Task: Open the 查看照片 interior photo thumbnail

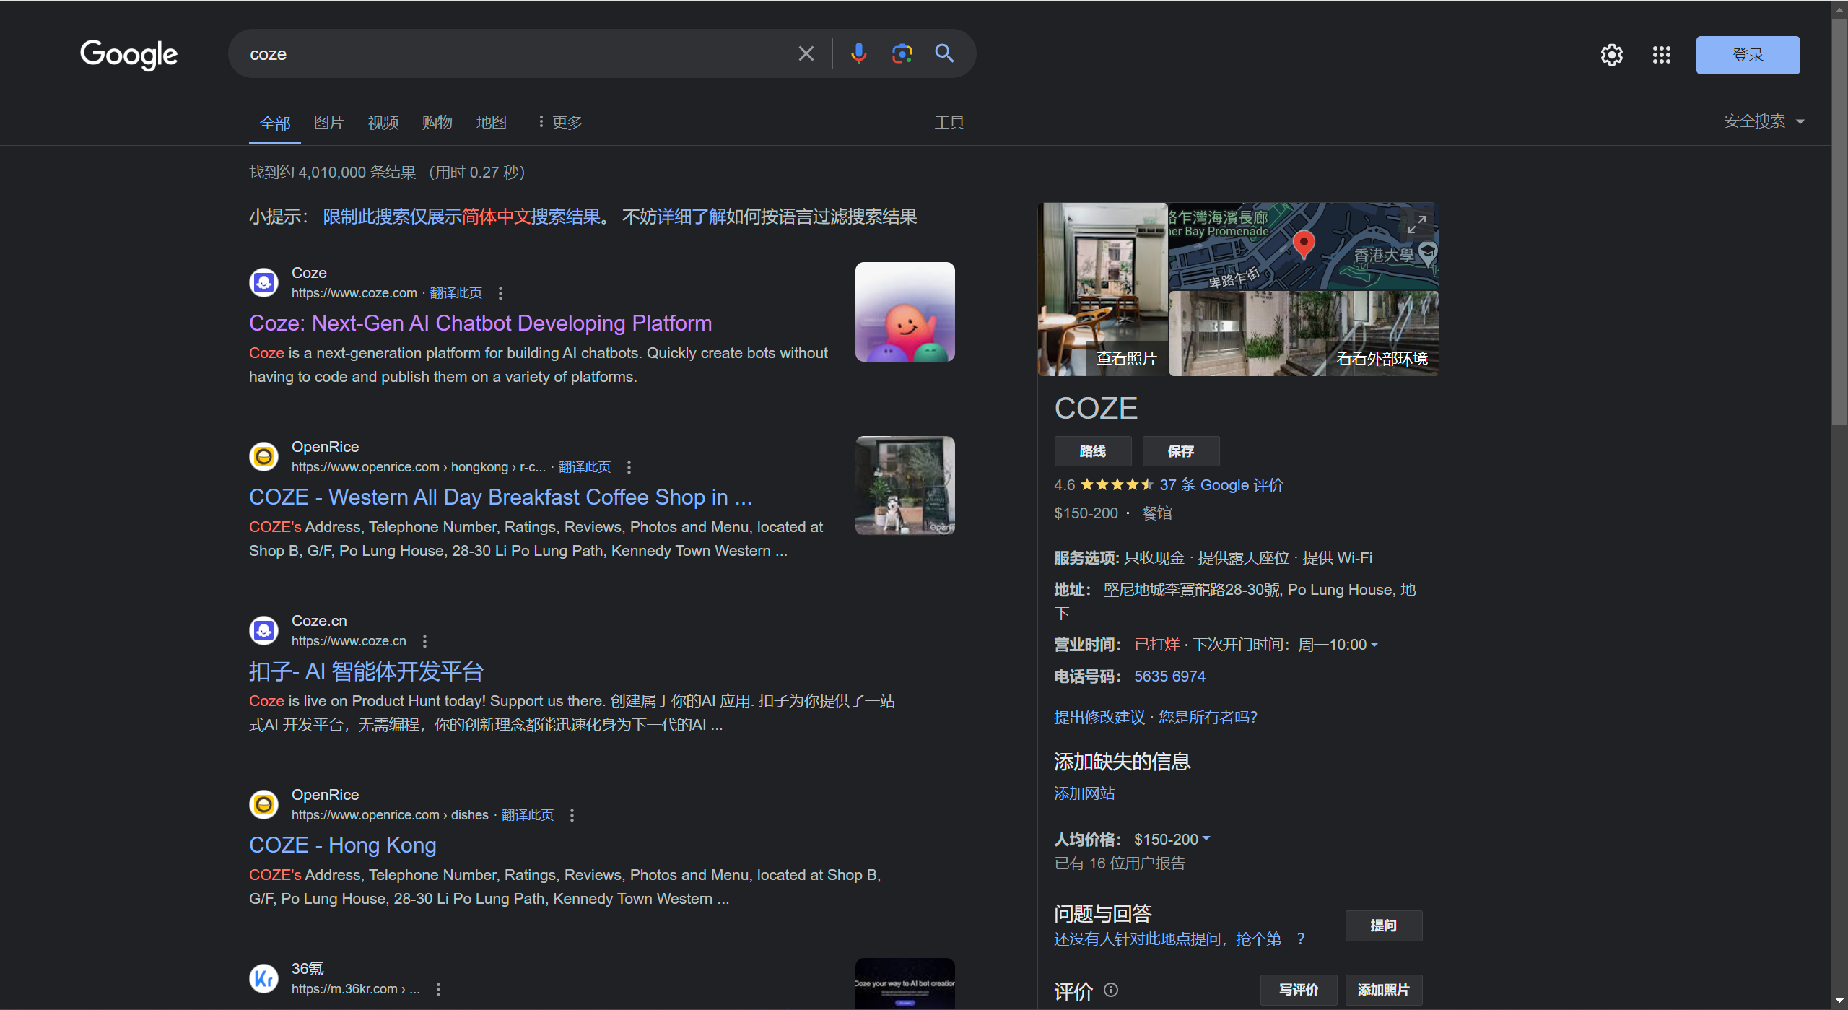Action: (1102, 289)
